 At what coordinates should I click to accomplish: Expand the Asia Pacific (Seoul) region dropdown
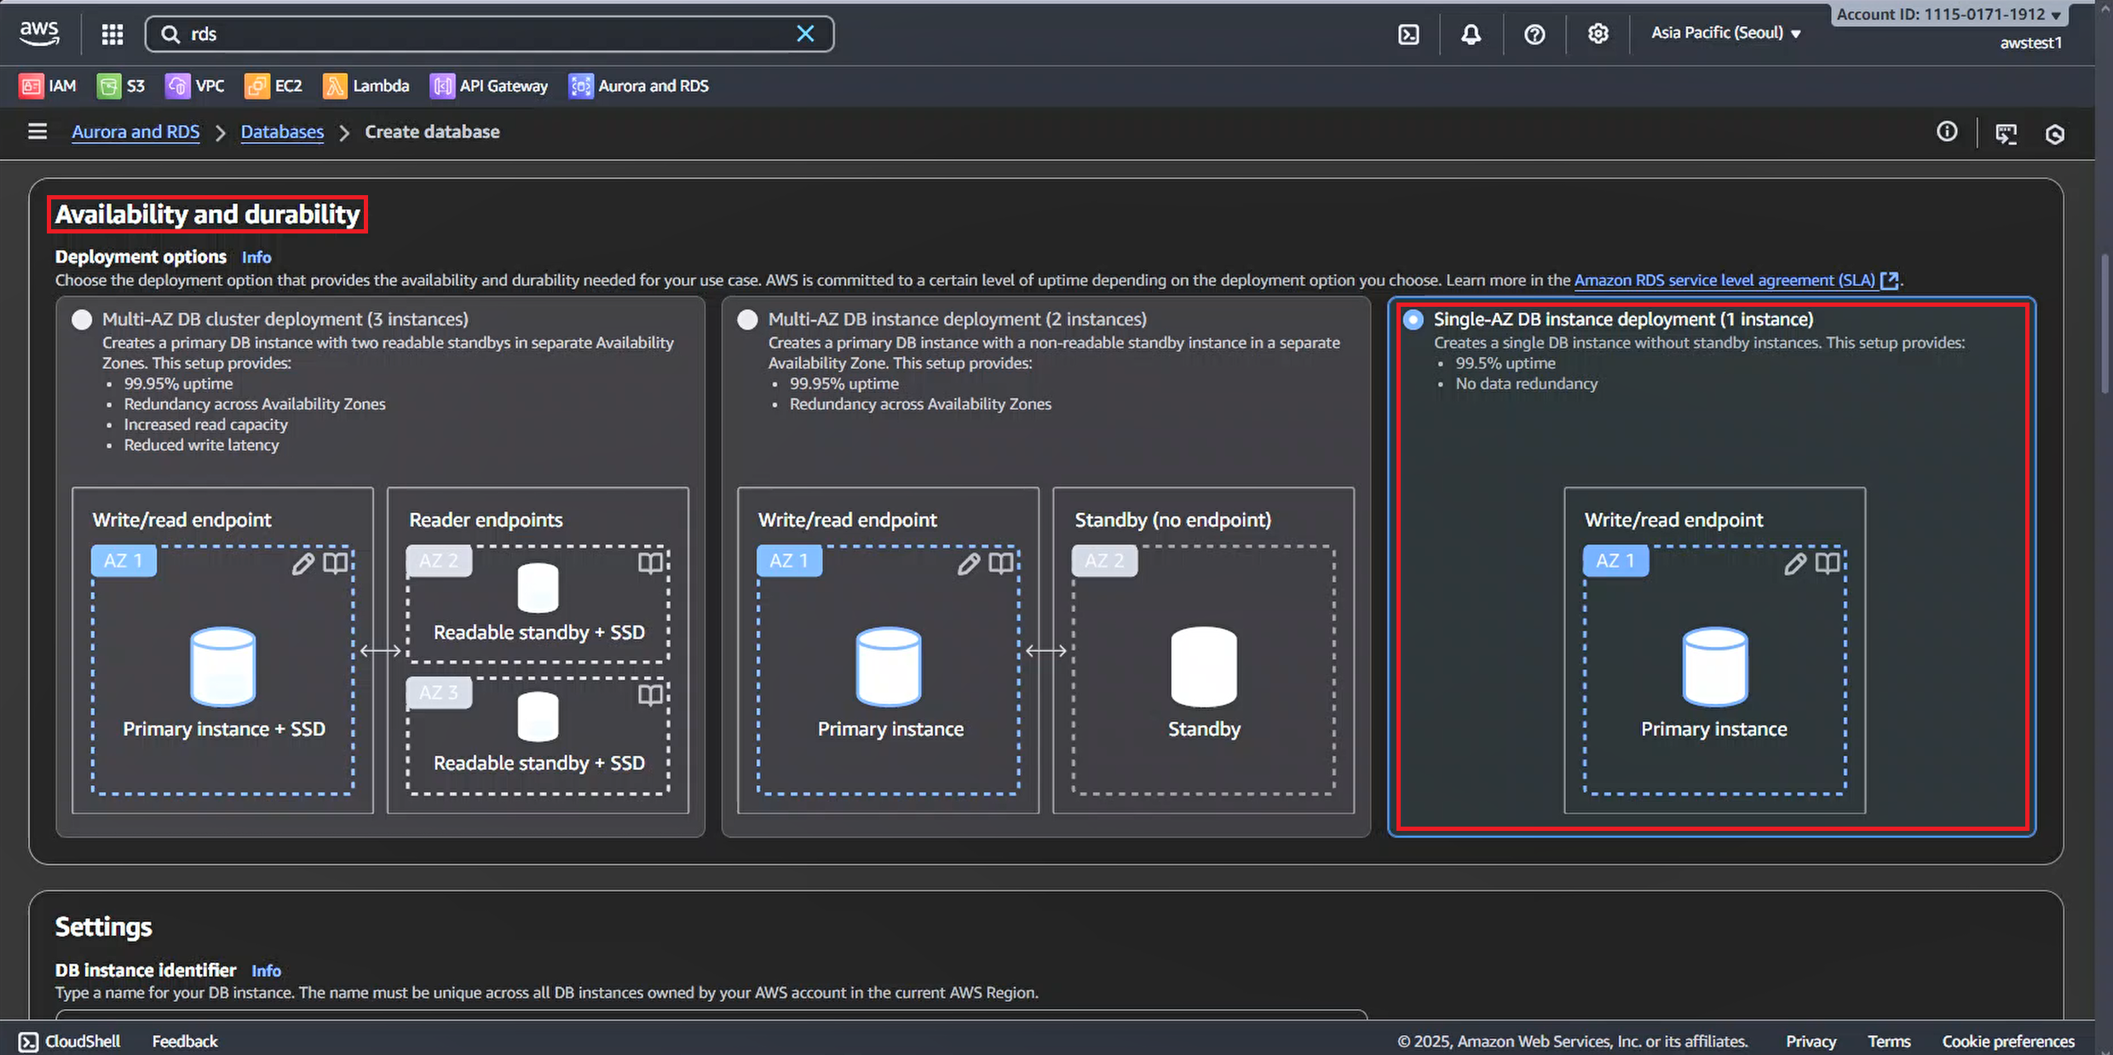pos(1725,33)
